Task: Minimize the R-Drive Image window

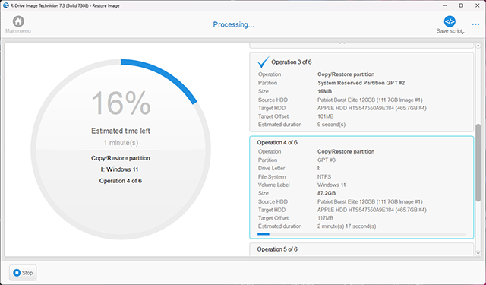Action: pos(445,5)
